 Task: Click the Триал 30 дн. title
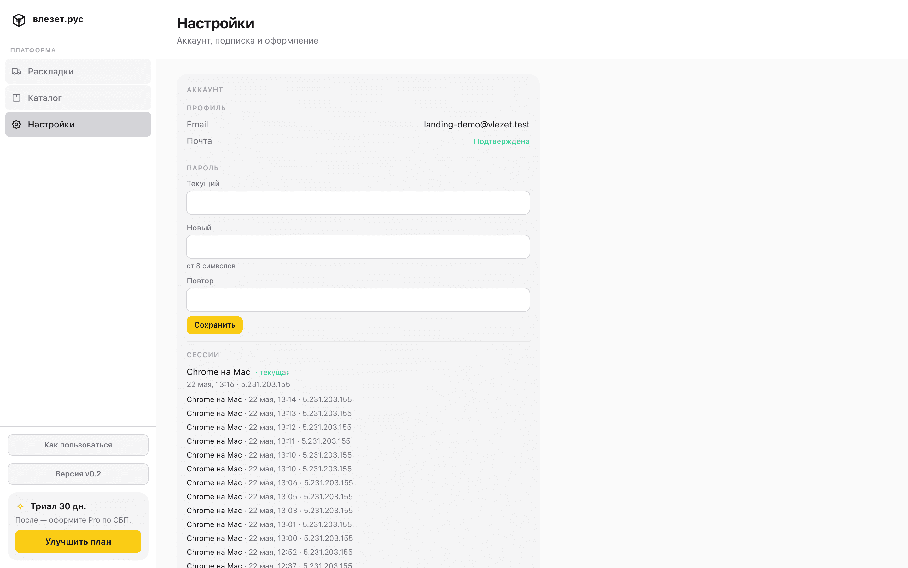pos(58,506)
